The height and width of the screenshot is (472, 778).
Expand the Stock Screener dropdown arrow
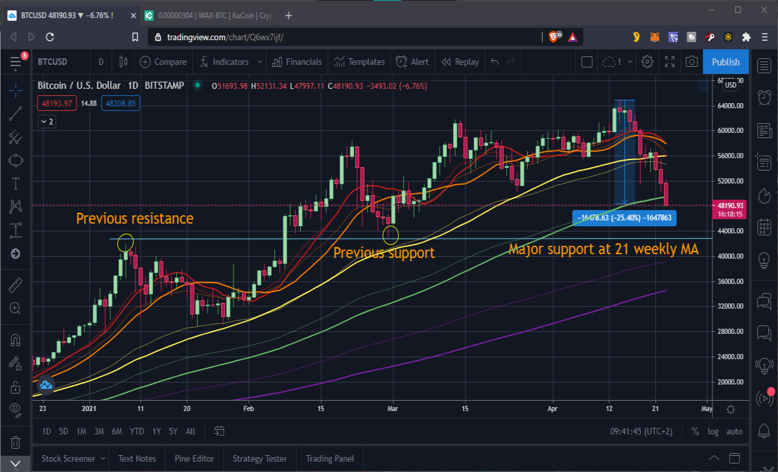tap(102, 458)
